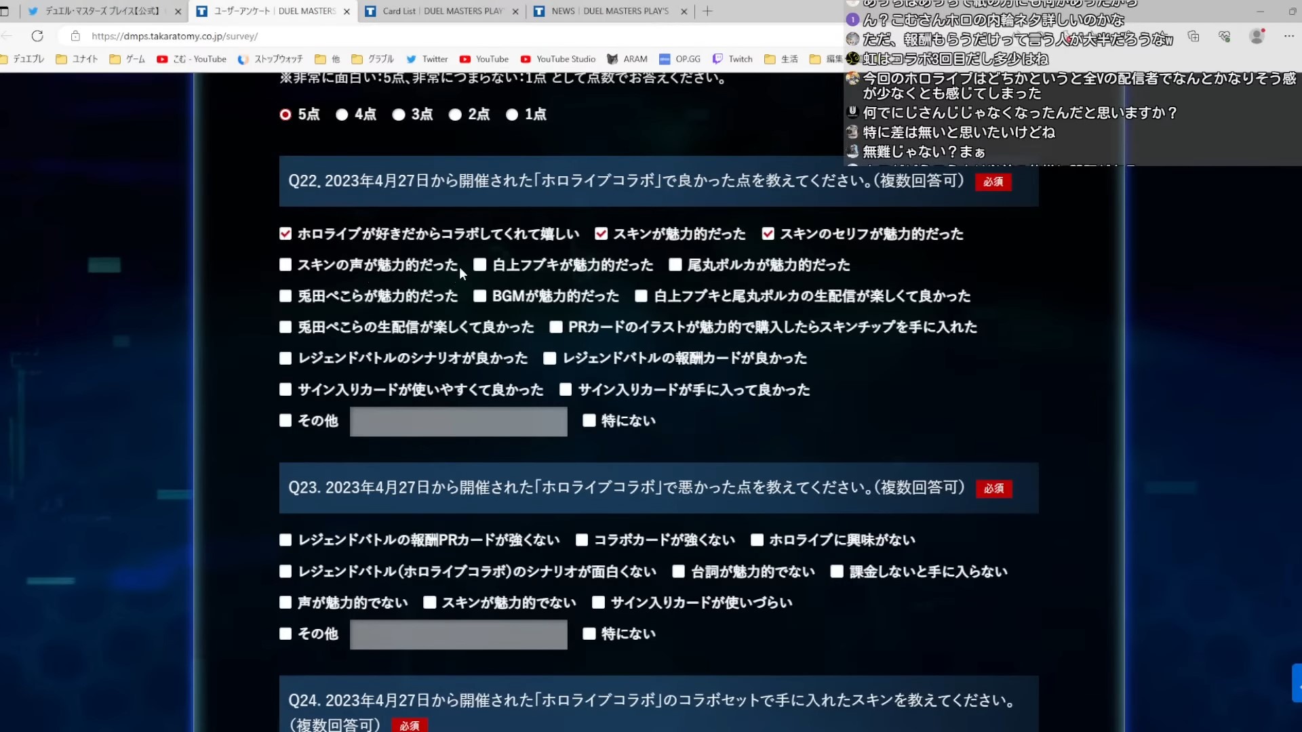1302x732 pixels.
Task: Uncheck ホロライブが好きだからコラボしてくれて嬉しい
Action: pyautogui.click(x=285, y=234)
